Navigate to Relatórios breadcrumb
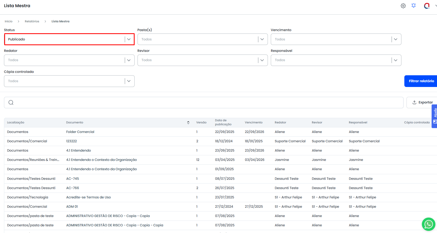Image resolution: width=437 pixels, height=233 pixels. coord(32,21)
